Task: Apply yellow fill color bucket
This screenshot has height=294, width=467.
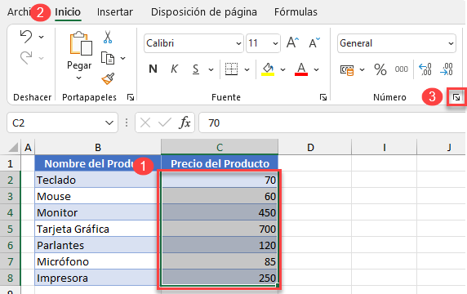Action: coord(268,69)
